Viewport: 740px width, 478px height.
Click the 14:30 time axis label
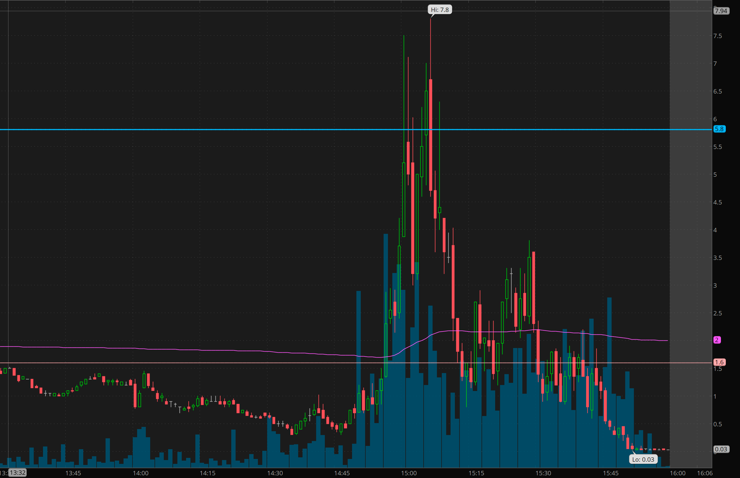[275, 473]
